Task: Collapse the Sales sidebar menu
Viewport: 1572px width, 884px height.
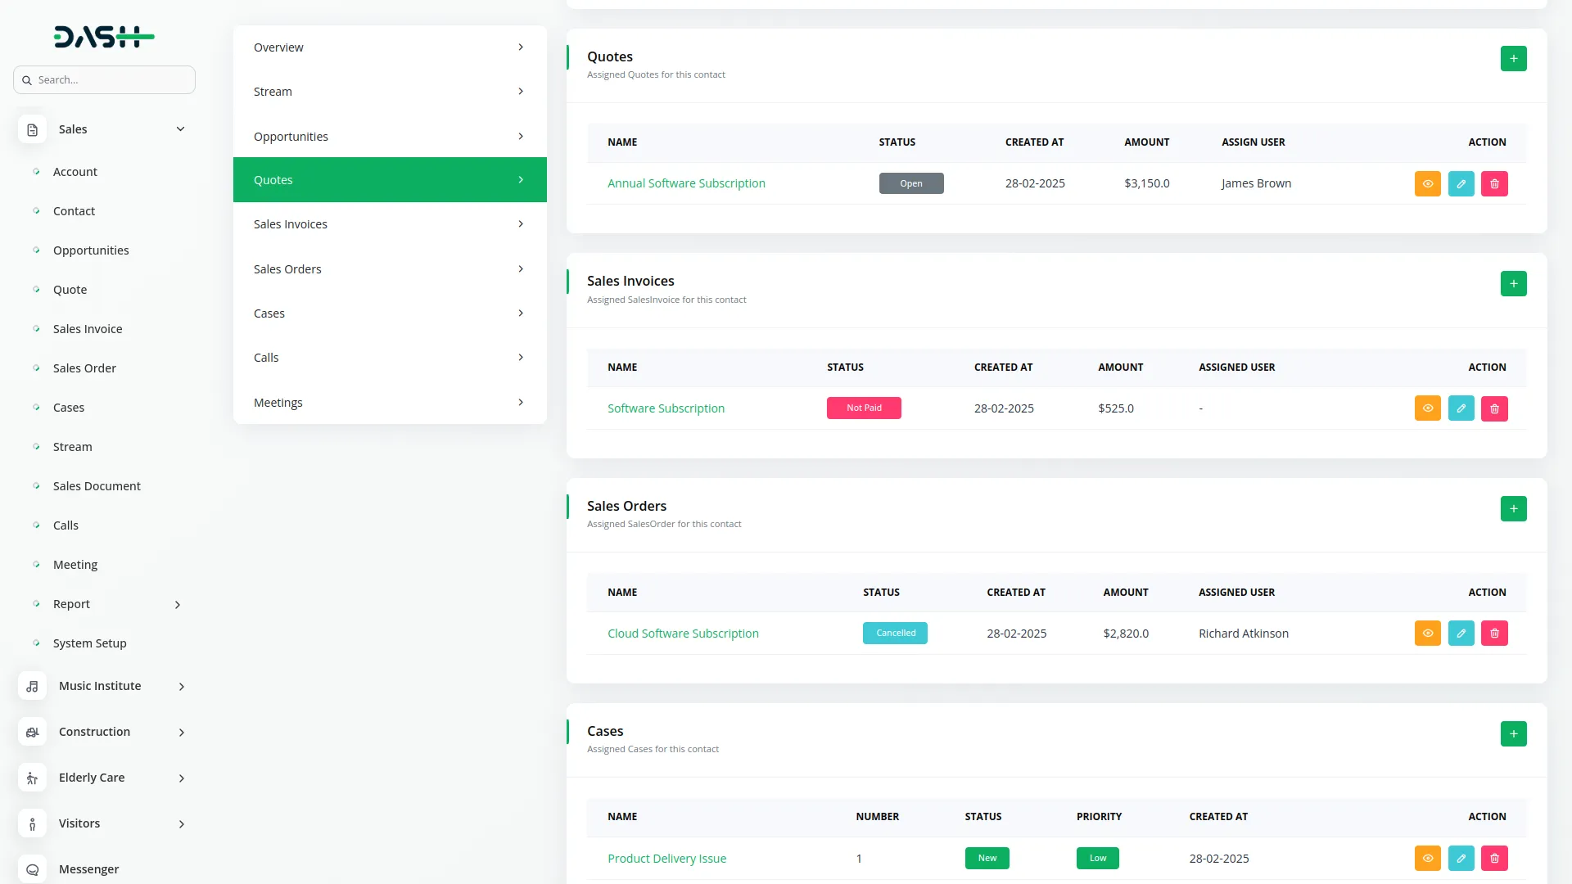Action: pyautogui.click(x=180, y=129)
